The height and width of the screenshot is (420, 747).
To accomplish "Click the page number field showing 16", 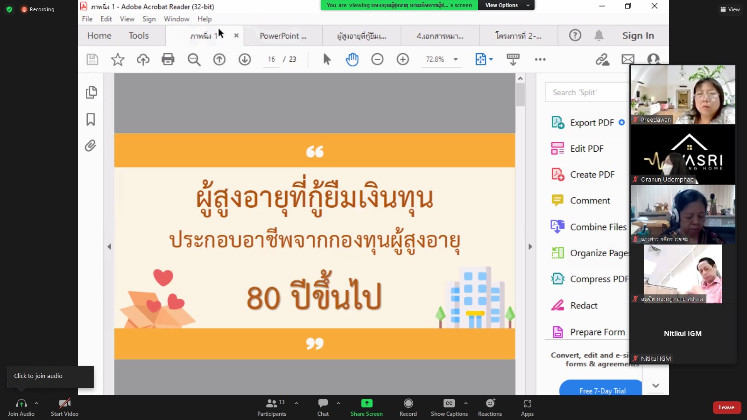I will click(x=271, y=59).
